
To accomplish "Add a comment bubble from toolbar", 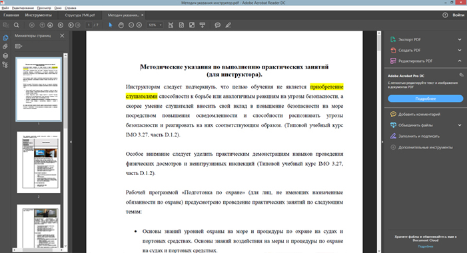I will tap(217, 25).
